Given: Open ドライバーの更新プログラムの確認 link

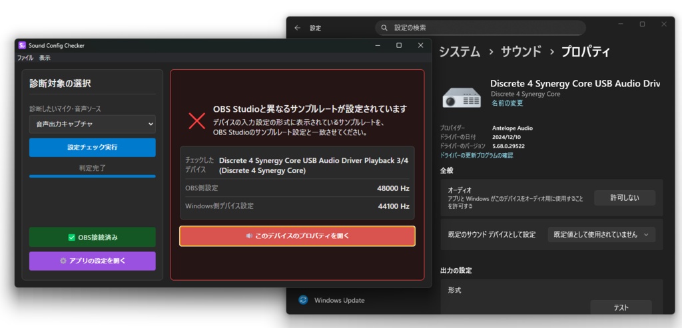Looking at the screenshot, I should click(476, 155).
